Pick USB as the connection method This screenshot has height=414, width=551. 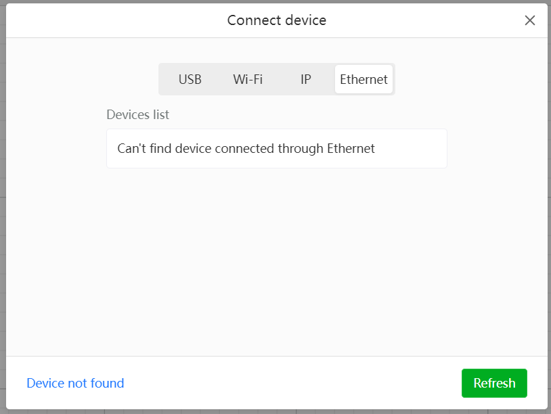click(190, 79)
